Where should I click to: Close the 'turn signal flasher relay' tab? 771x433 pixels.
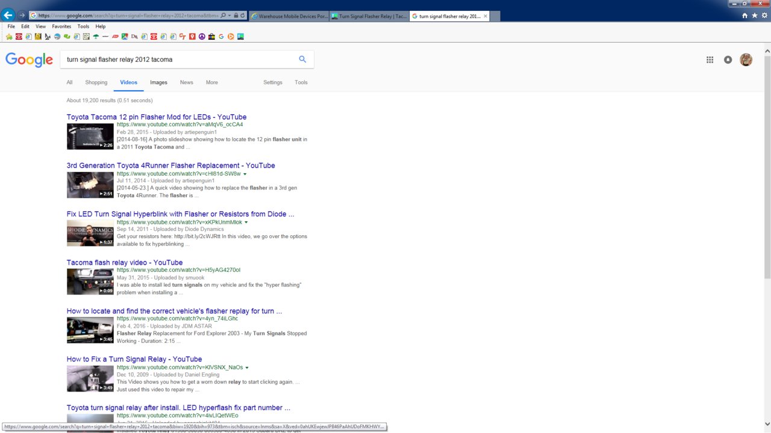(x=485, y=16)
